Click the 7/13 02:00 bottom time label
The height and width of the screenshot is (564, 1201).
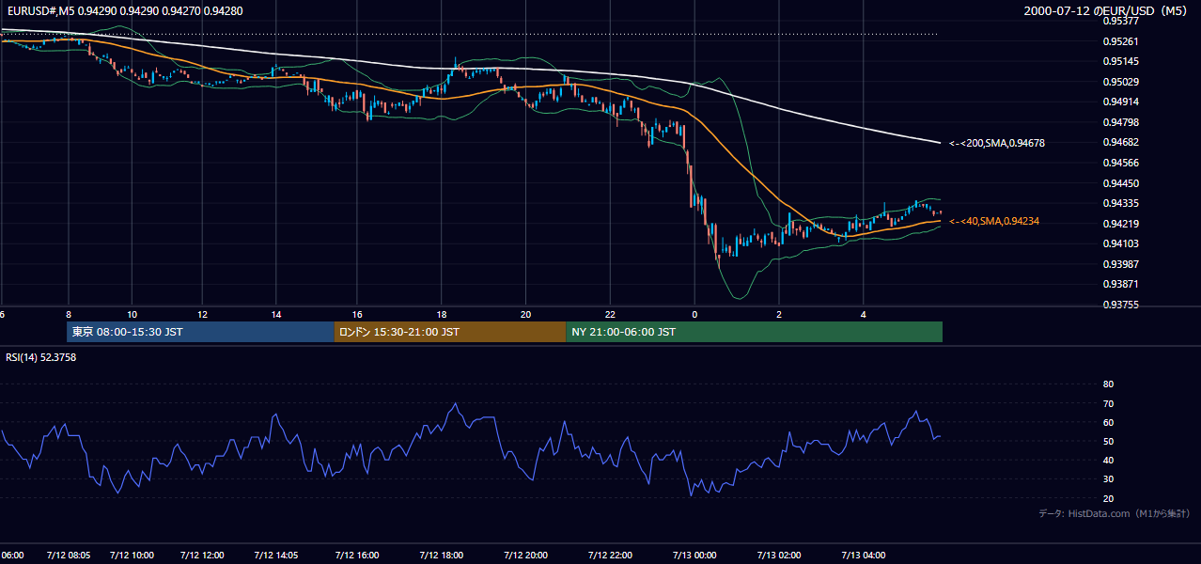pyautogui.click(x=779, y=556)
